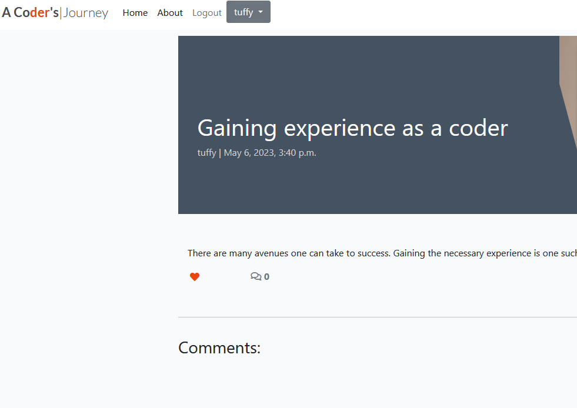Expand the user menu via the caret arrow
Image resolution: width=577 pixels, height=408 pixels.
(260, 12)
